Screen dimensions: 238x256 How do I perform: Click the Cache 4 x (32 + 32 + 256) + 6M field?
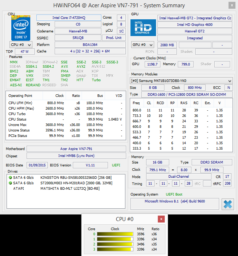click(90, 51)
